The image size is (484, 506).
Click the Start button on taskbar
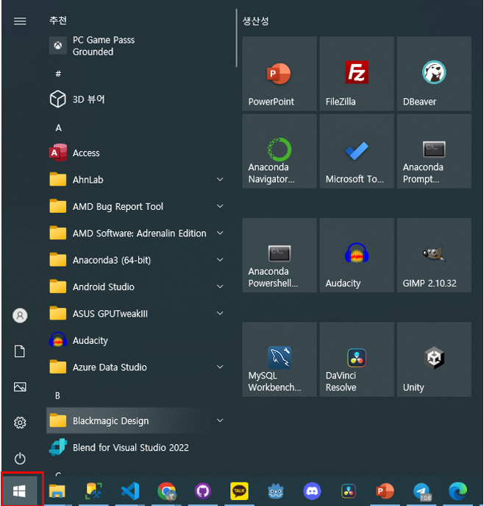tap(20, 491)
